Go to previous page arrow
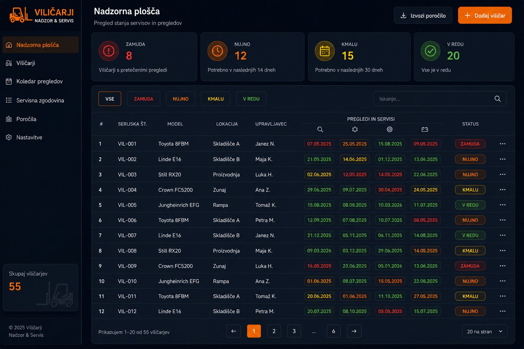Image resolution: width=524 pixels, height=349 pixels. coord(233,331)
